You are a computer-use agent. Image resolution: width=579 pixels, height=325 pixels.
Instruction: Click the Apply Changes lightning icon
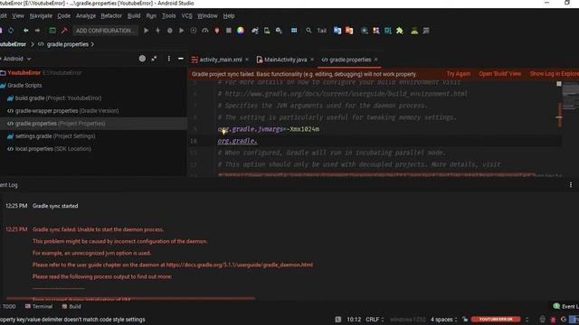158,31
